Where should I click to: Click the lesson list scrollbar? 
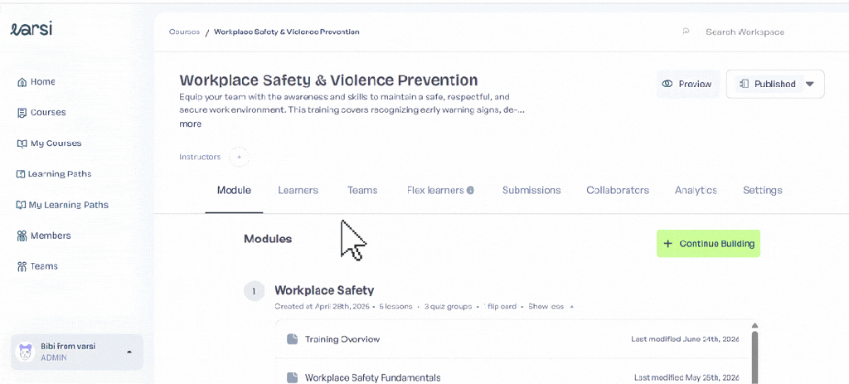click(x=754, y=357)
